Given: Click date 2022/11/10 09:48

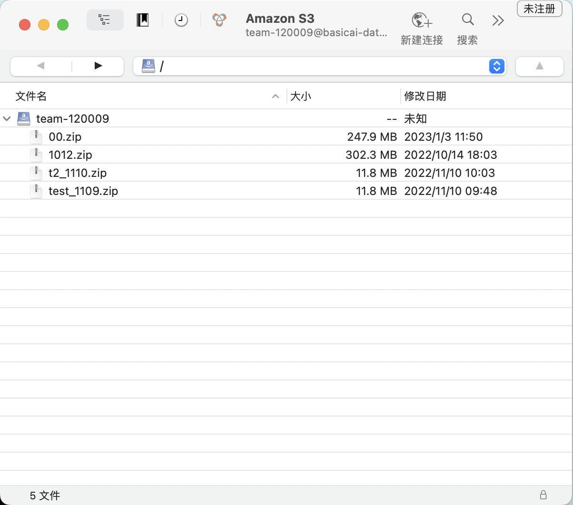Looking at the screenshot, I should click(x=451, y=191).
